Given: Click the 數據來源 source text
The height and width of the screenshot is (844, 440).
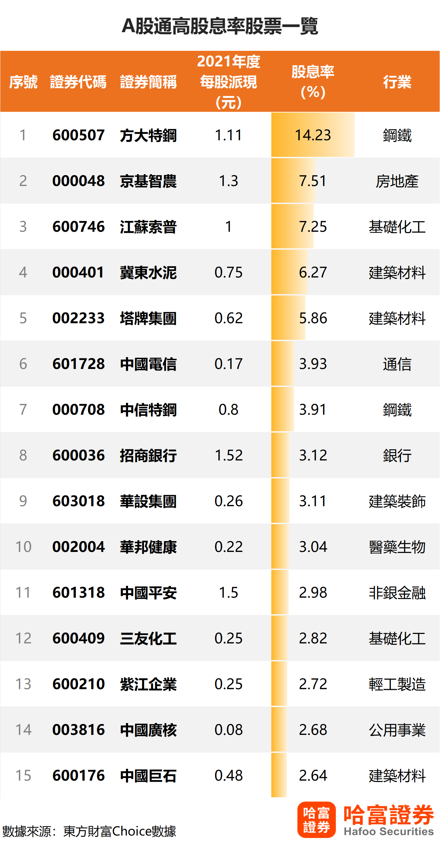Looking at the screenshot, I should pos(89,831).
